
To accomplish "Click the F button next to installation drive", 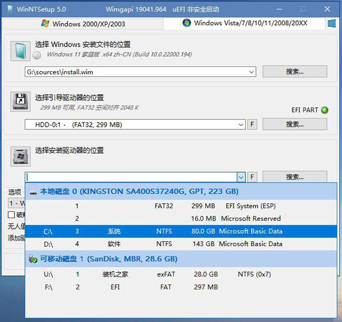I will [252, 177].
